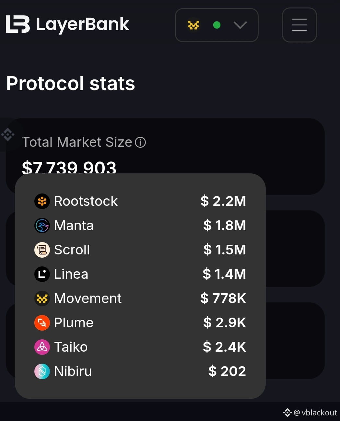340x421 pixels.
Task: Click the Protocol stats heading
Action: [x=70, y=84]
